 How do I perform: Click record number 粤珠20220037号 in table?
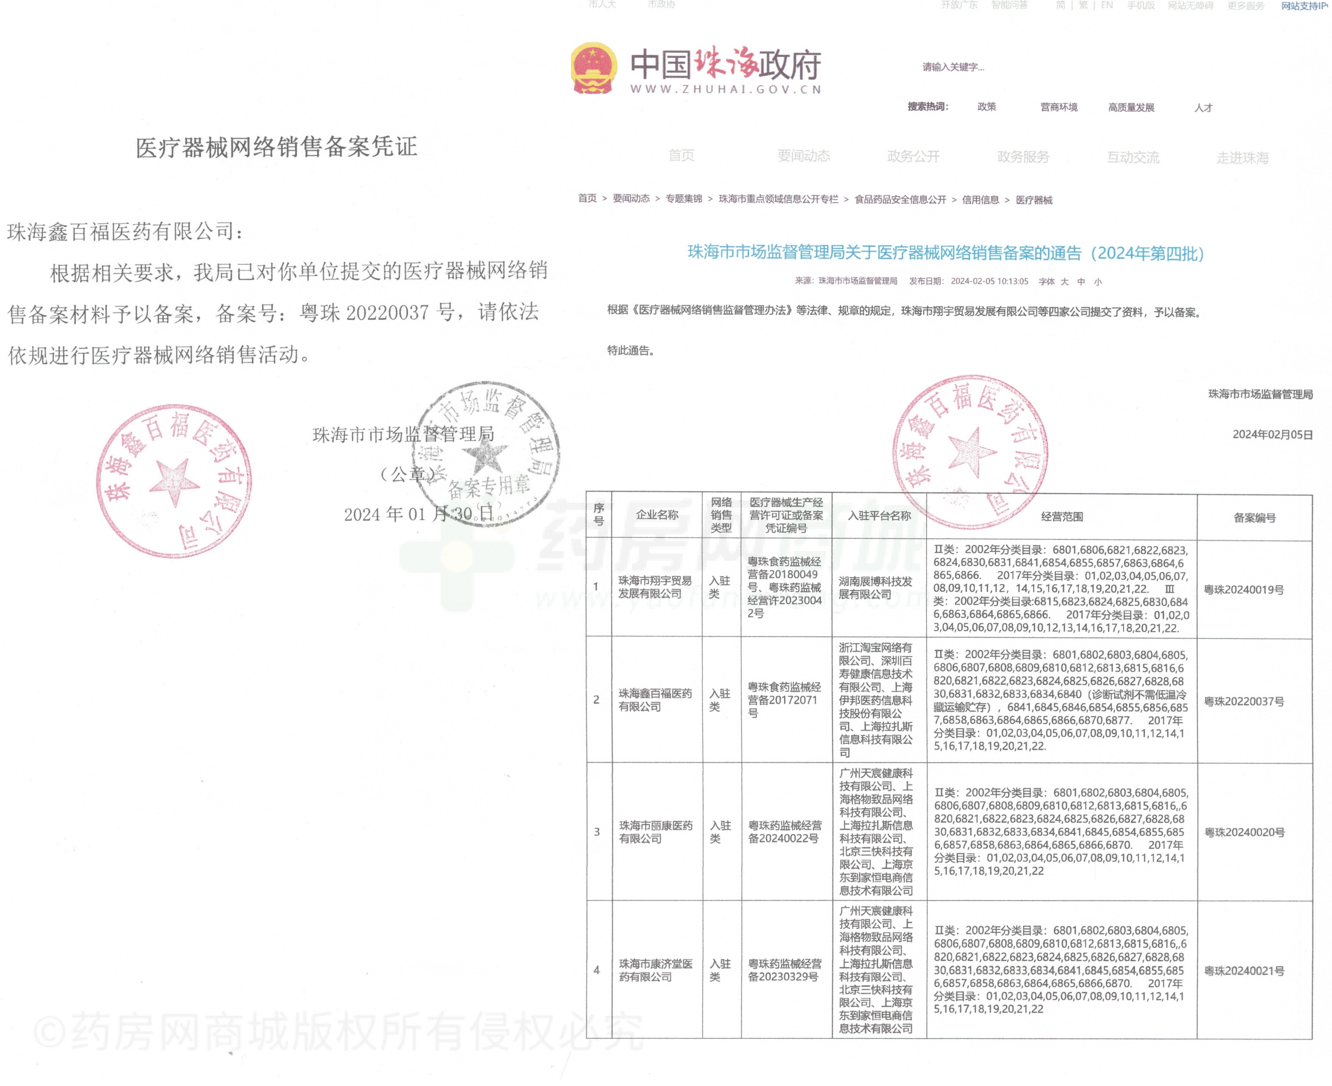tap(1244, 701)
